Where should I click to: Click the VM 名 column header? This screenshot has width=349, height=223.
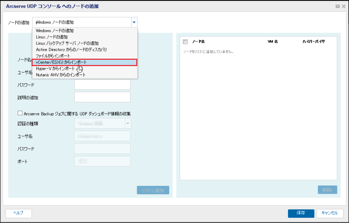(x=273, y=41)
